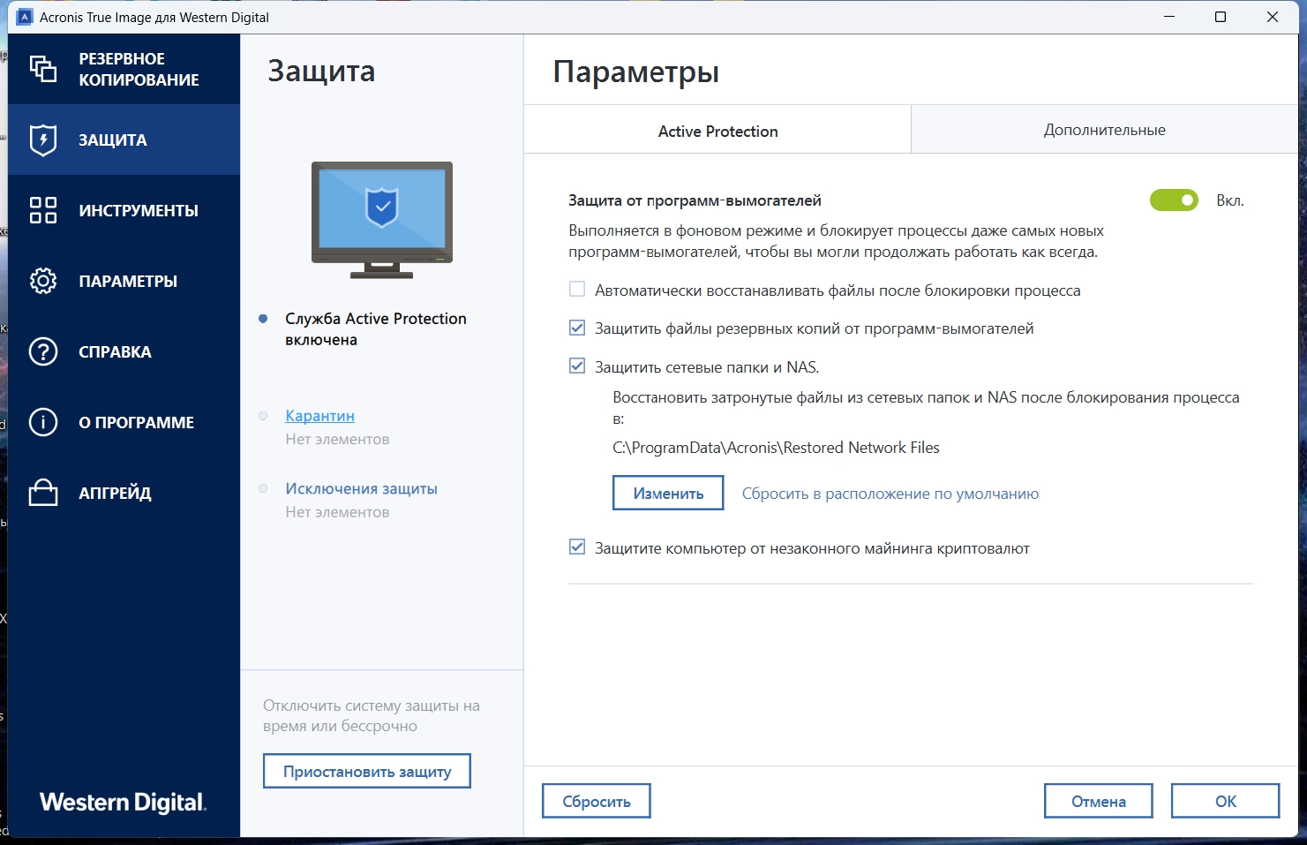Click the Защита от программ-вымогателей heading
The image size is (1307, 845).
pyautogui.click(x=695, y=200)
